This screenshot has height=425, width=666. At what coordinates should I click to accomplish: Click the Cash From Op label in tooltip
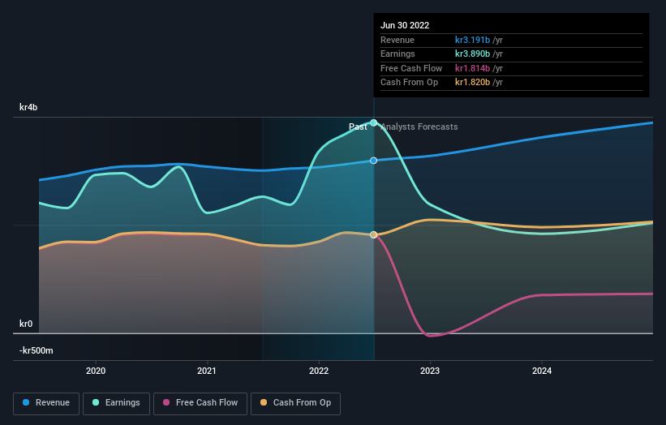click(409, 83)
